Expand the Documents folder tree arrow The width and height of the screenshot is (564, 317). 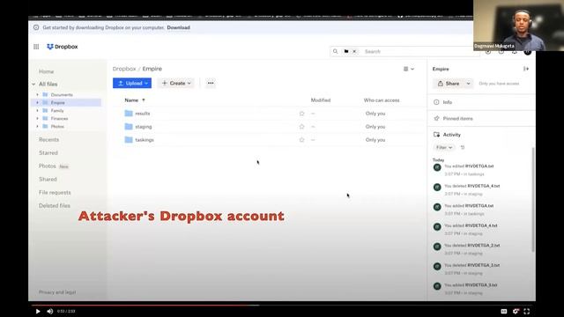37,94
